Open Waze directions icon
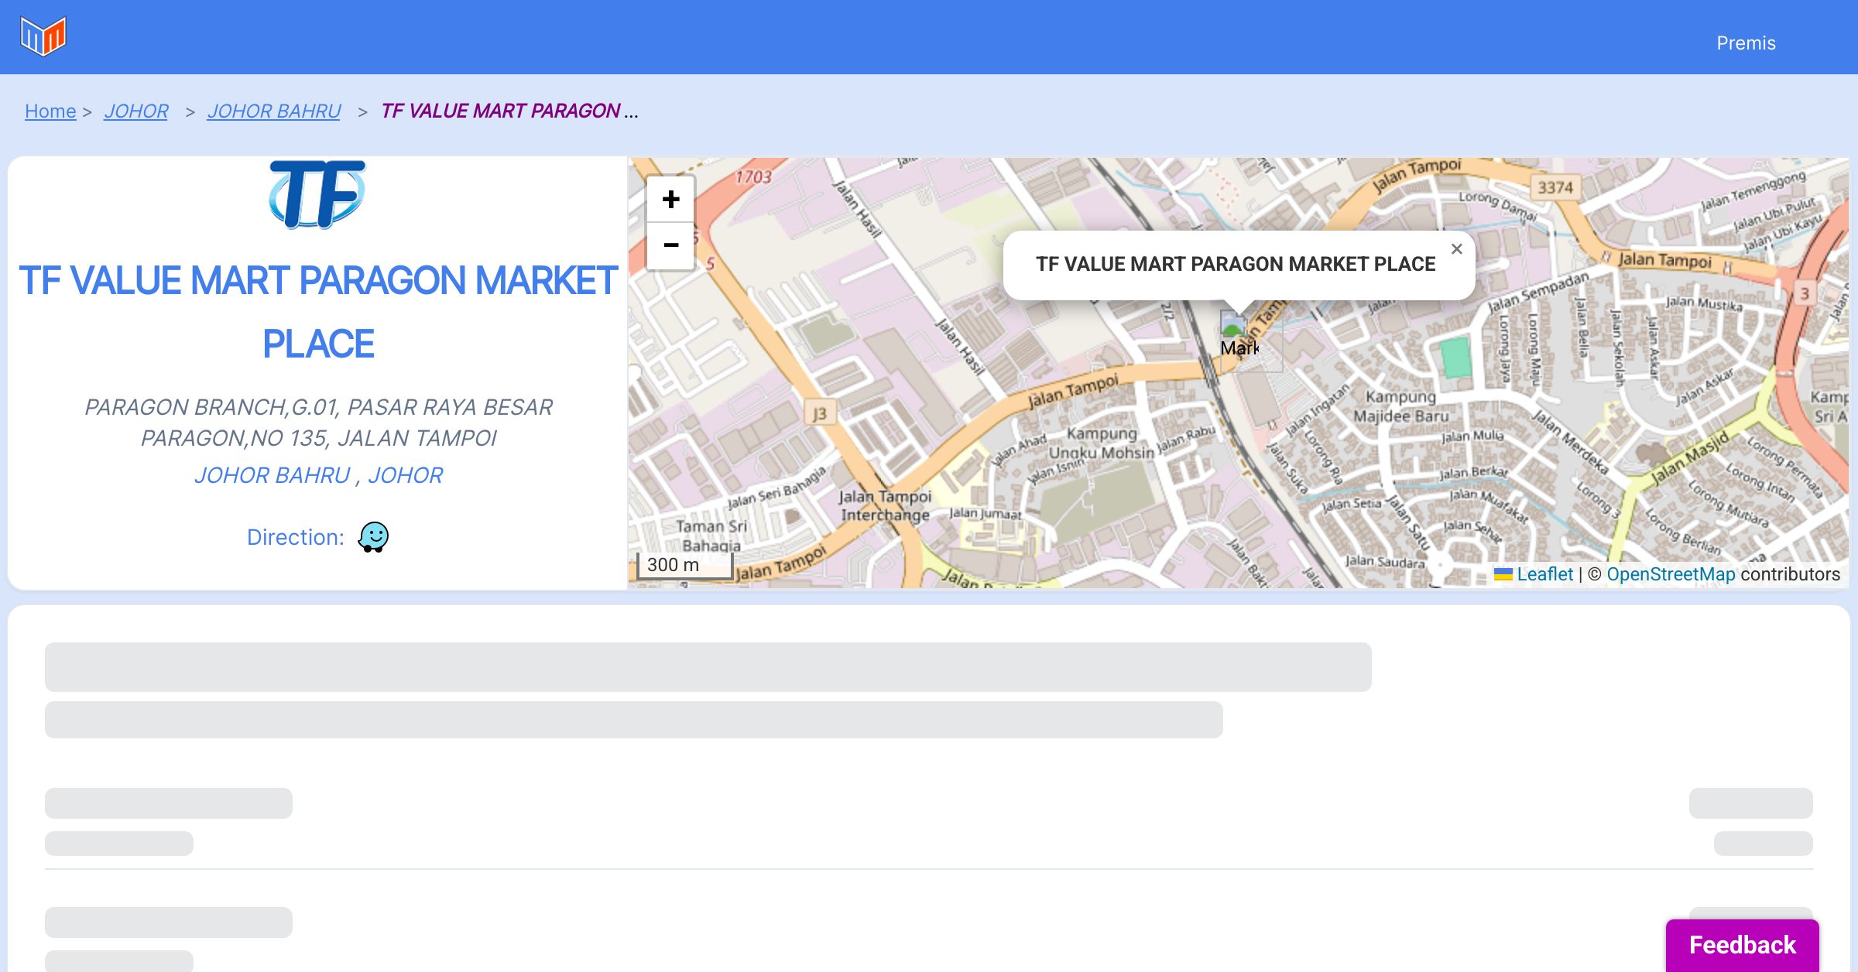This screenshot has width=1858, height=972. pyautogui.click(x=373, y=536)
